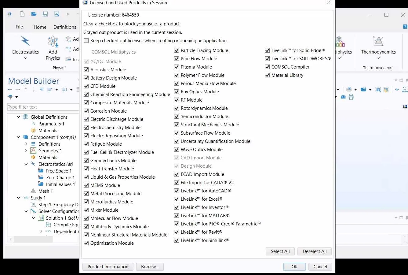Click the select box tool in graphics toolbar

[x=378, y=89]
